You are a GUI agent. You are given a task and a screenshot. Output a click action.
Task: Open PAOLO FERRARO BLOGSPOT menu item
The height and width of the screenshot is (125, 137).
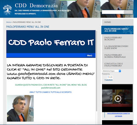click(117, 39)
